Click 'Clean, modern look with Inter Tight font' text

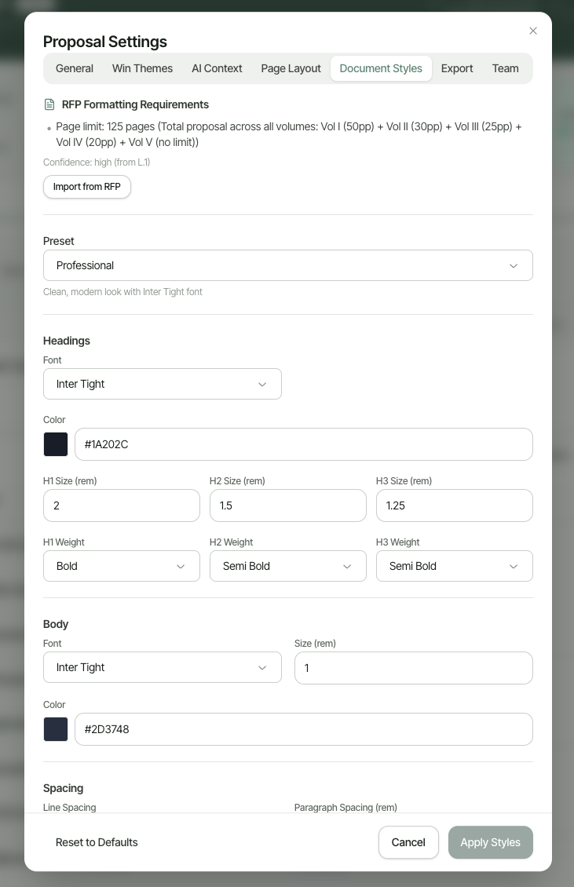click(x=122, y=292)
